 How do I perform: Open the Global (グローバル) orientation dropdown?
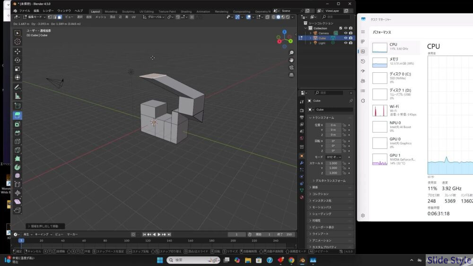coord(154,17)
